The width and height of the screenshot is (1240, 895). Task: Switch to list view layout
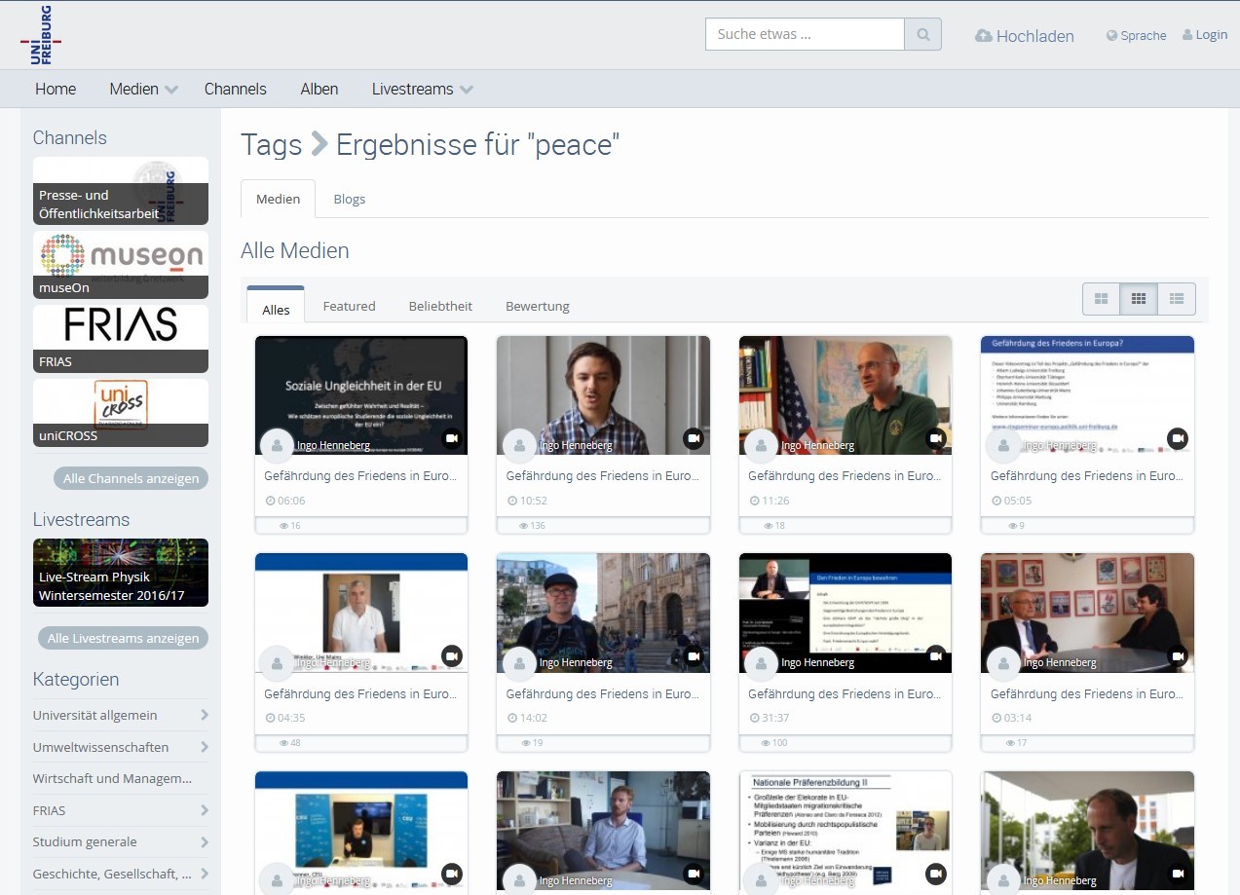1177,299
